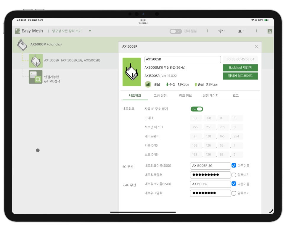
Task: Switch to the 고급 설정 tab
Action: point(160,95)
